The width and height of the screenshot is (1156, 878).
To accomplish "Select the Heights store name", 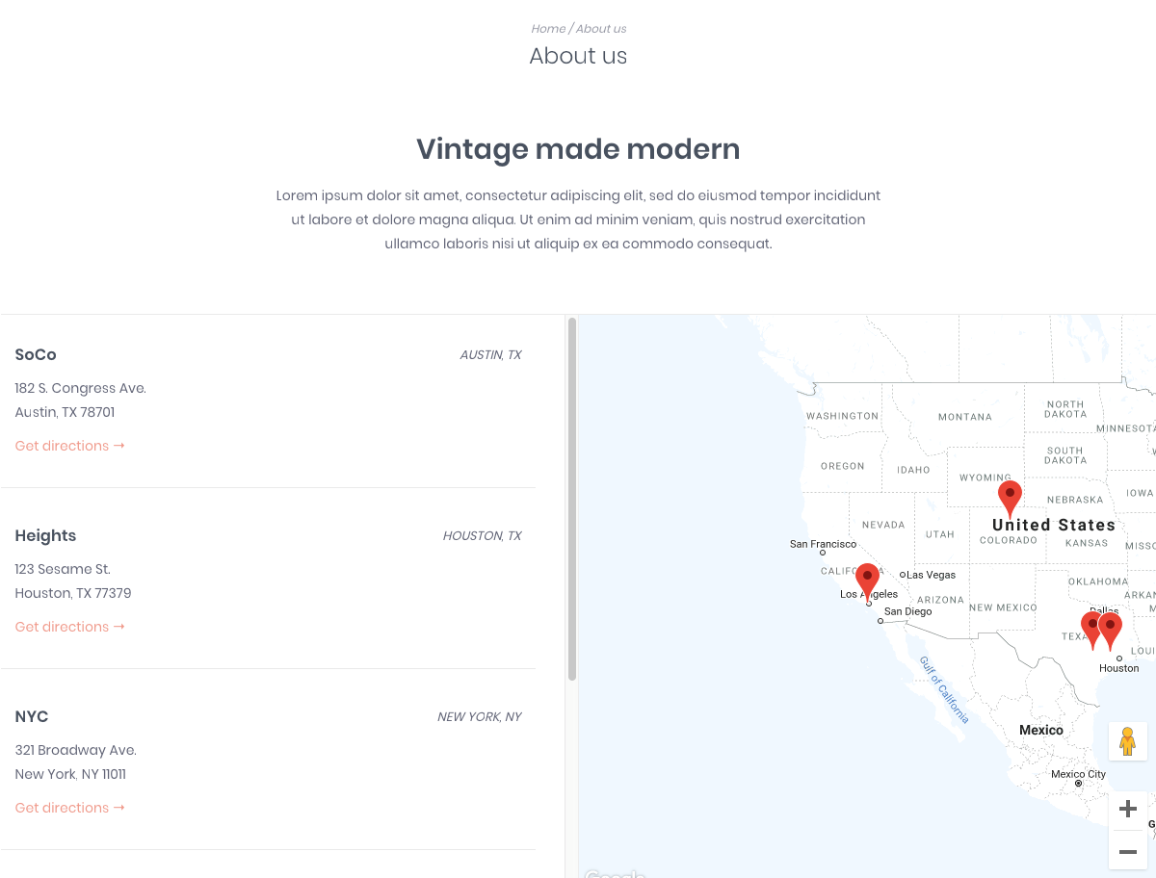I will 45,536.
